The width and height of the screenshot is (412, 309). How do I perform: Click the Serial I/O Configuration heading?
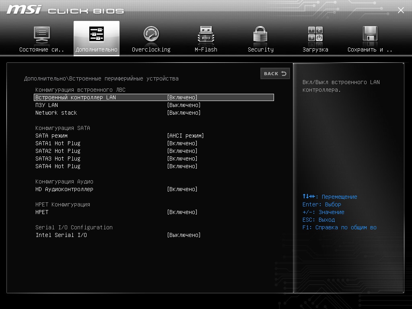(74, 228)
